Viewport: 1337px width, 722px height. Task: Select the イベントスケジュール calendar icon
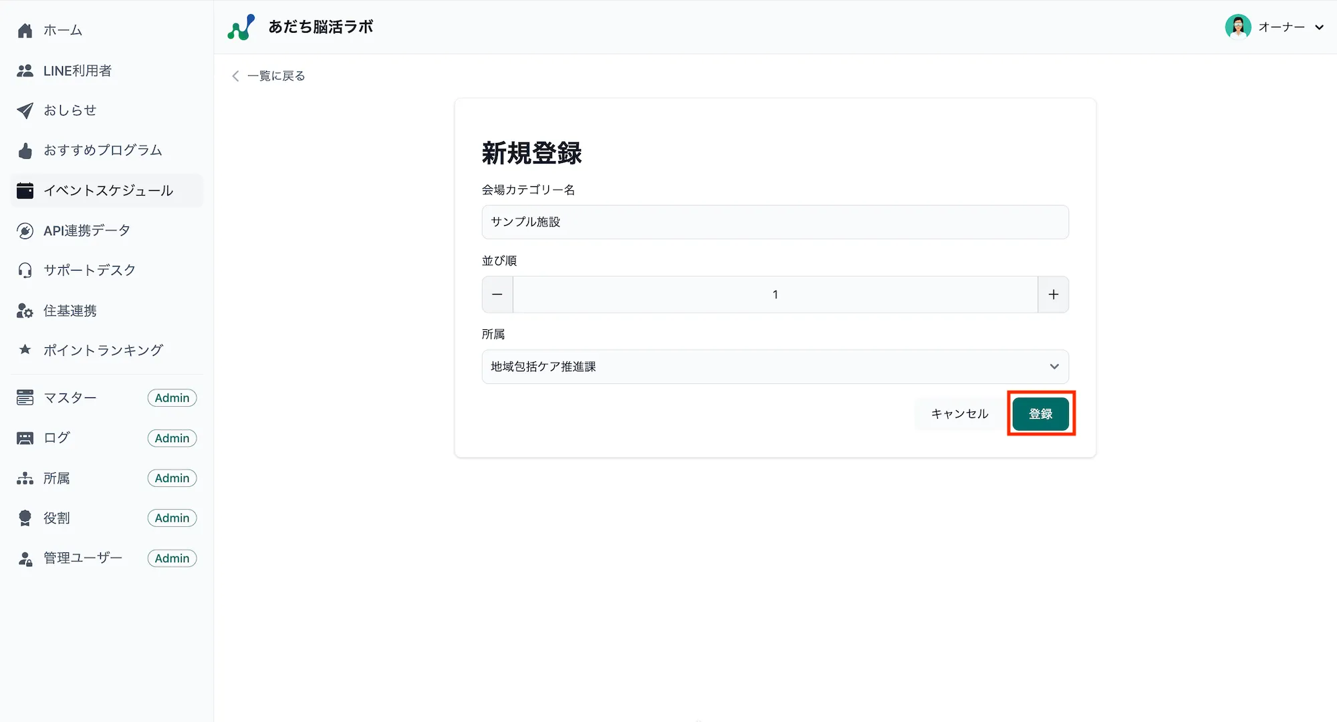[x=25, y=190]
